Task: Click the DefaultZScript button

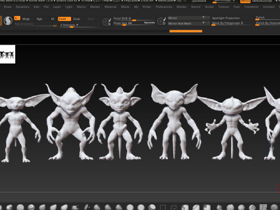Action: (x=262, y=1)
